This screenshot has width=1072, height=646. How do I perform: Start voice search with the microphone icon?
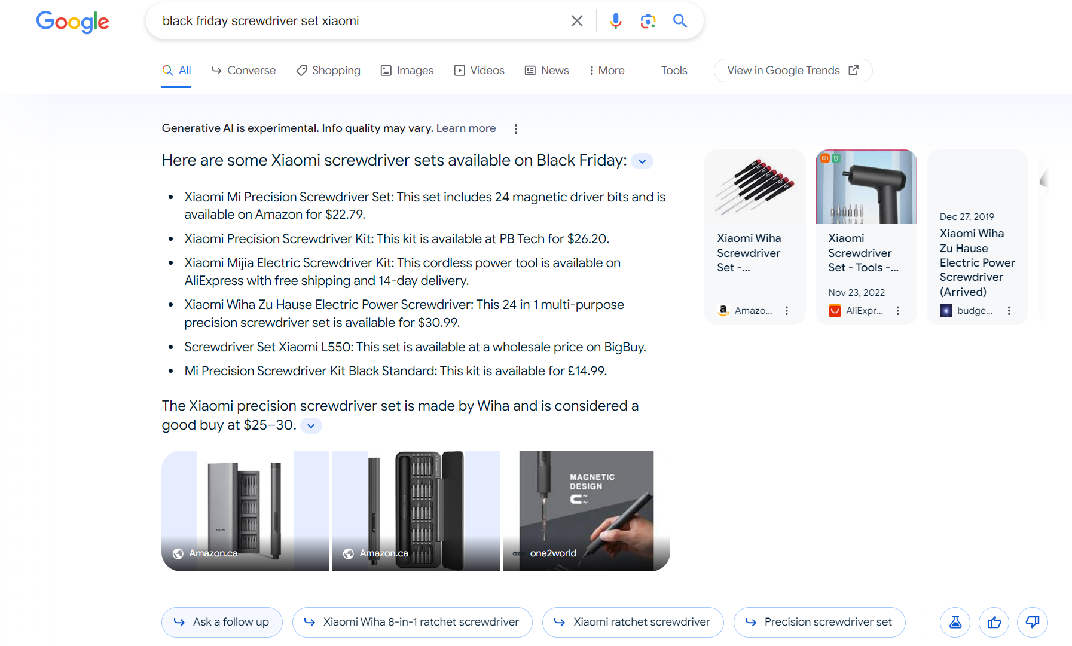615,21
